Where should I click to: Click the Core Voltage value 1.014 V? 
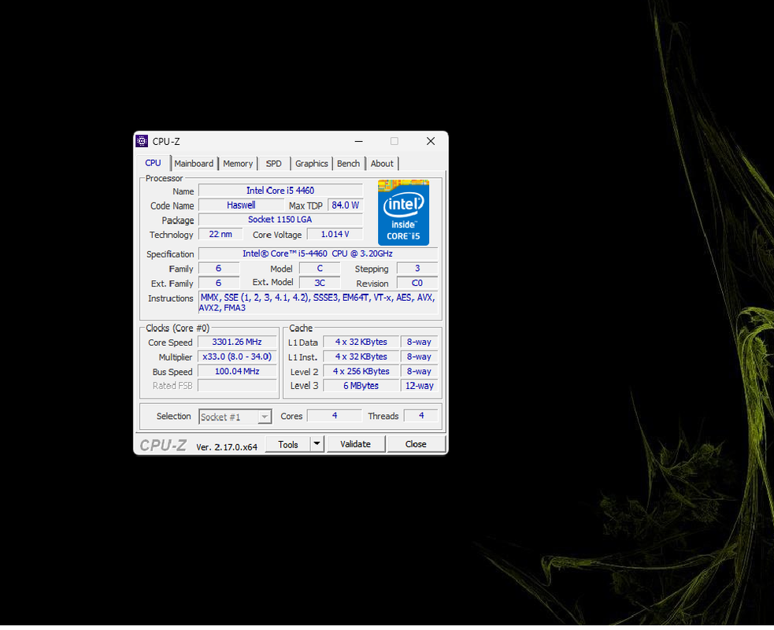click(x=335, y=234)
